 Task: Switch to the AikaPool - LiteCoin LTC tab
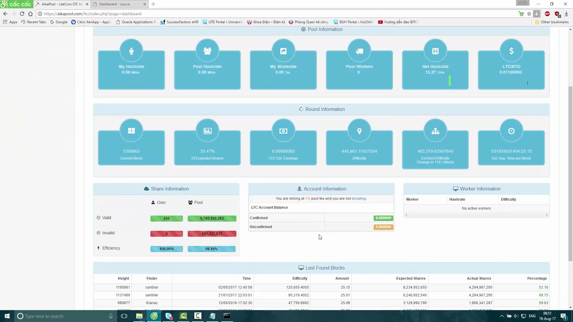(62, 4)
